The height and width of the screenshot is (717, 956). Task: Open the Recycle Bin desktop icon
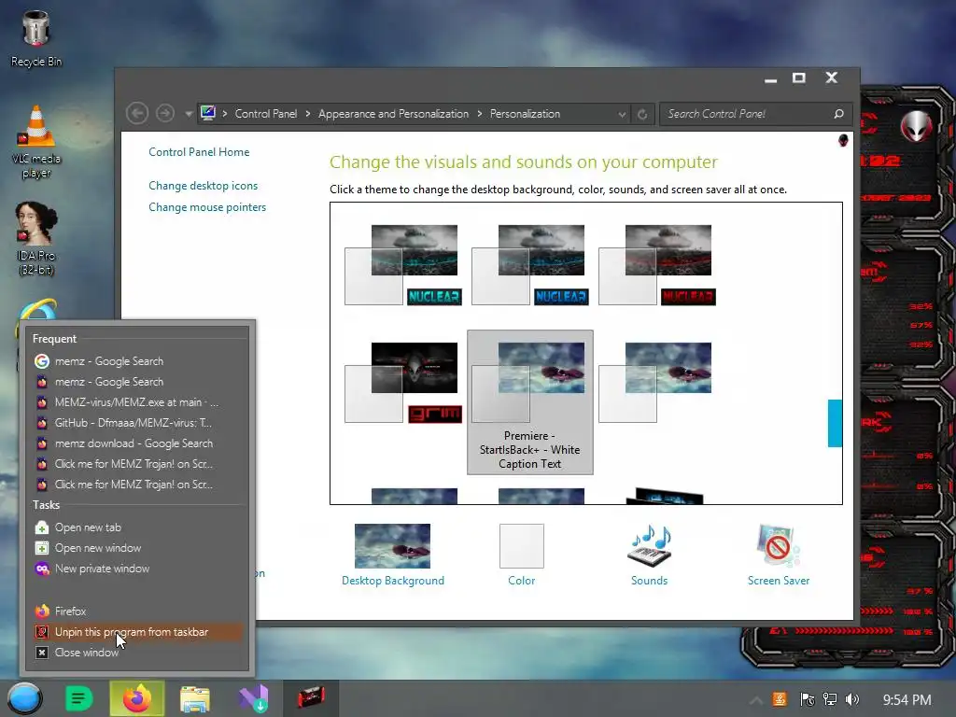tap(36, 39)
